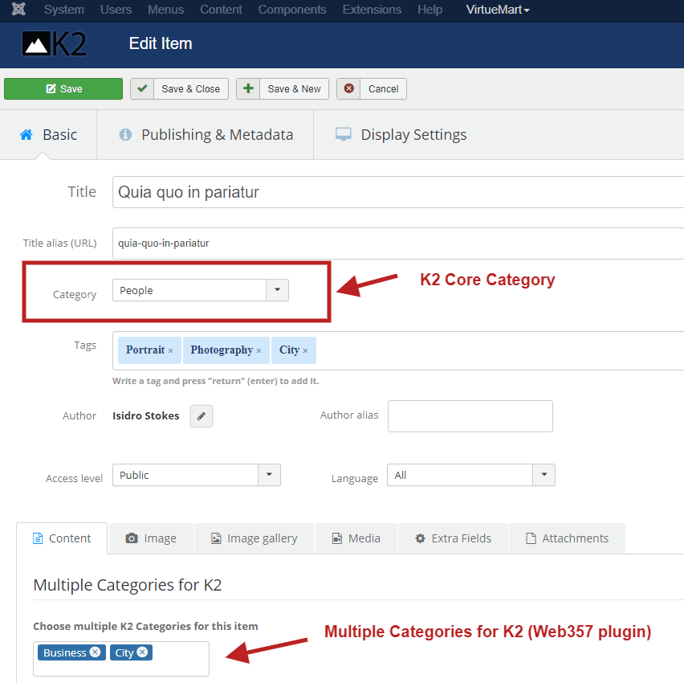684x683 pixels.
Task: Switch to the Basic tab
Action: pos(48,134)
